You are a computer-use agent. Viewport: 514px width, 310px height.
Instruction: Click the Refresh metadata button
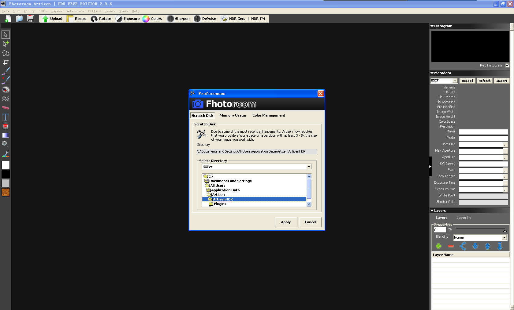[484, 81]
